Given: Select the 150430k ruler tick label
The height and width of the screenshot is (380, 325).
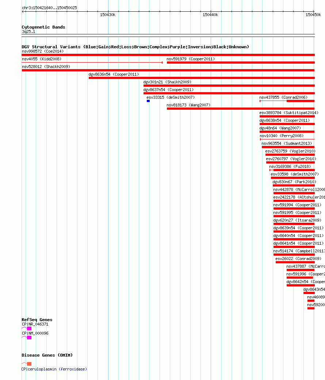Looking at the screenshot, I should tap(108, 15).
